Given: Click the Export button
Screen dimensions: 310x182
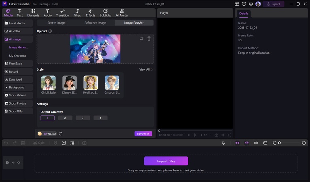Looking at the screenshot, I should pos(274,4).
